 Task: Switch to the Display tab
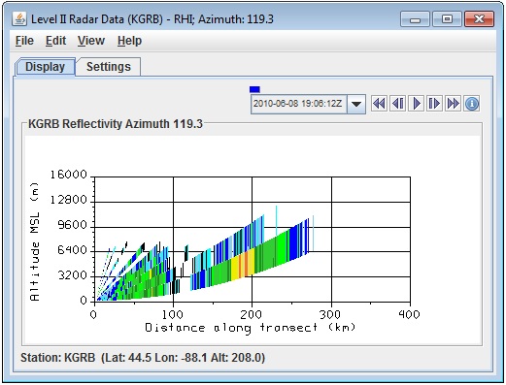pos(45,67)
